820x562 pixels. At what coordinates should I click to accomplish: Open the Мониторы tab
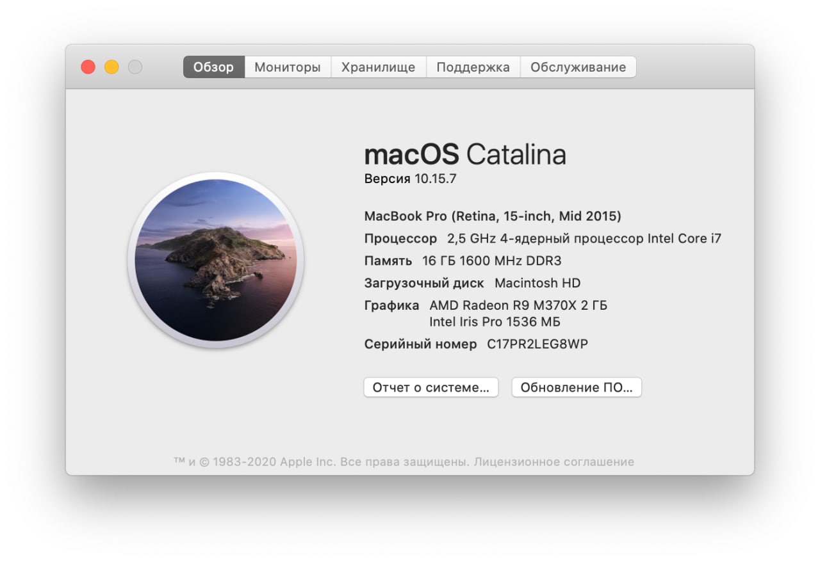[288, 67]
